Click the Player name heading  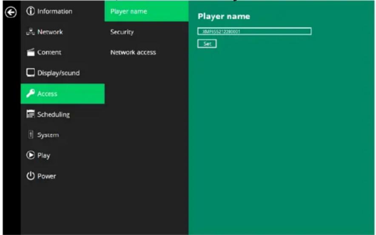click(224, 16)
